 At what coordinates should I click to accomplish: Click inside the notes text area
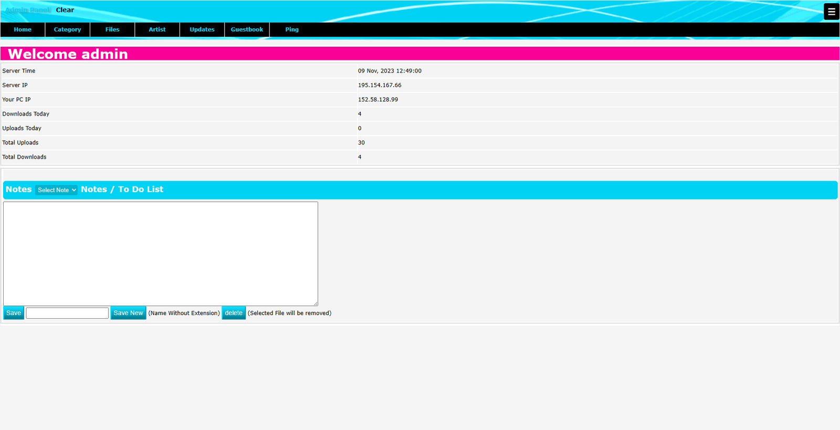[x=160, y=253]
